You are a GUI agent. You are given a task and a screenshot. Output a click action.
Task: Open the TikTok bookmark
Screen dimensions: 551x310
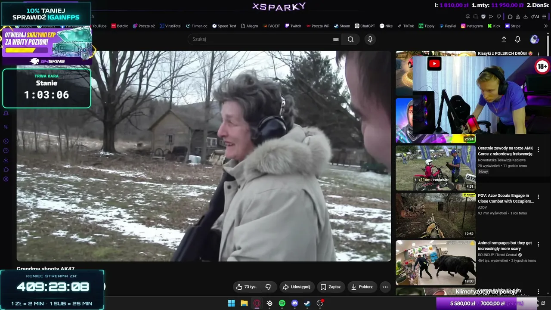(406, 26)
